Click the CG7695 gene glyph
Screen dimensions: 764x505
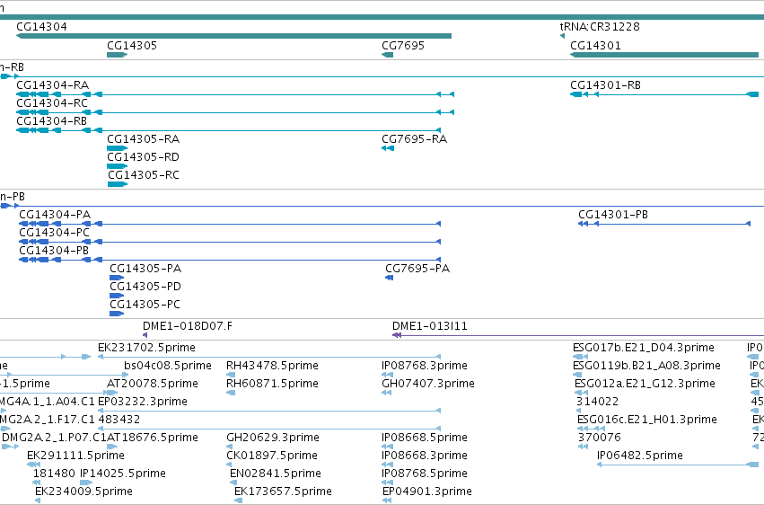(387, 55)
